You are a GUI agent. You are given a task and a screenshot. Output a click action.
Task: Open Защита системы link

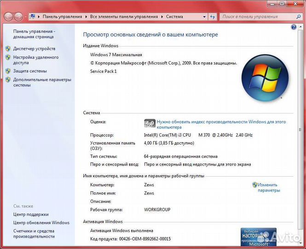[x=30, y=71]
